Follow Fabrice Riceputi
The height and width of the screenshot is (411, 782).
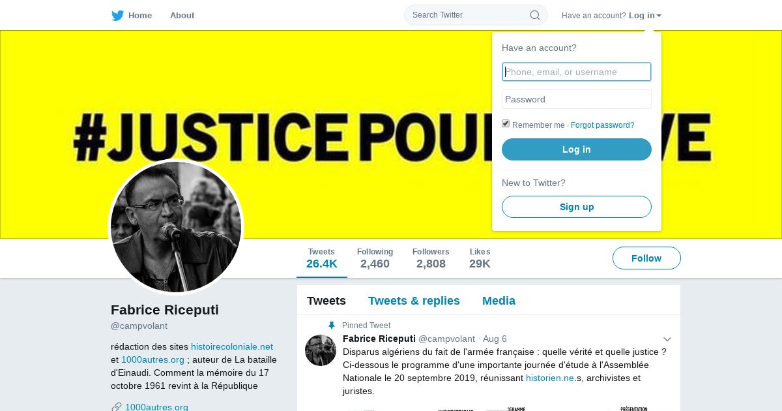coord(646,258)
